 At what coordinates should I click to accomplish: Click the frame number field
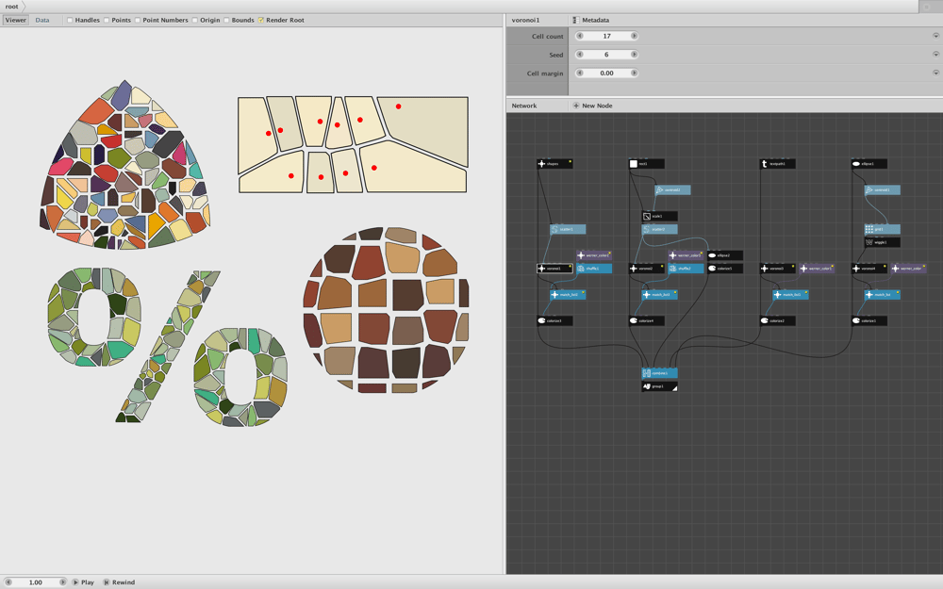click(x=36, y=582)
